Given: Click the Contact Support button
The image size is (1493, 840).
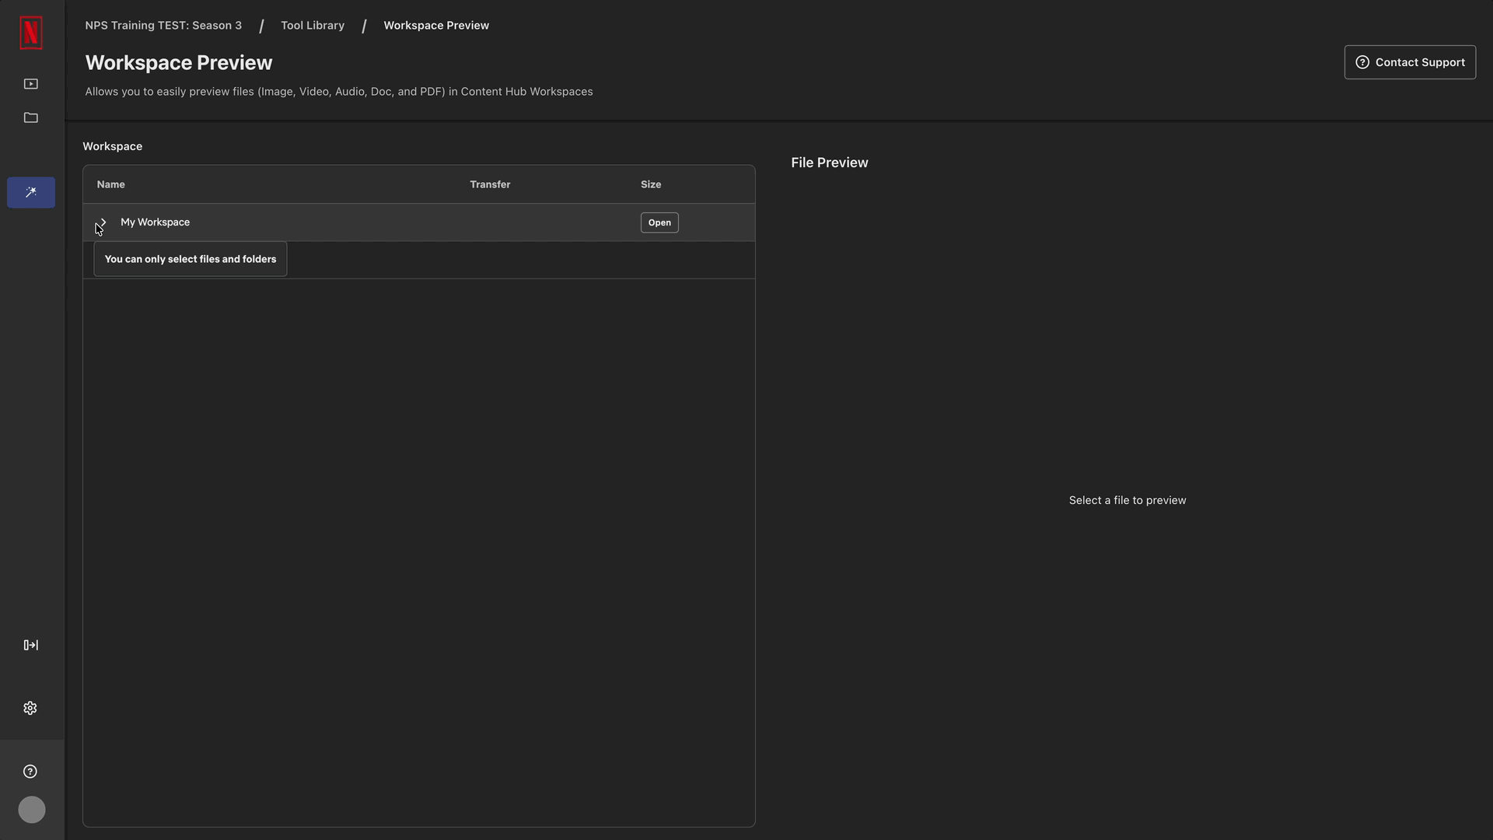Looking at the screenshot, I should [1410, 62].
